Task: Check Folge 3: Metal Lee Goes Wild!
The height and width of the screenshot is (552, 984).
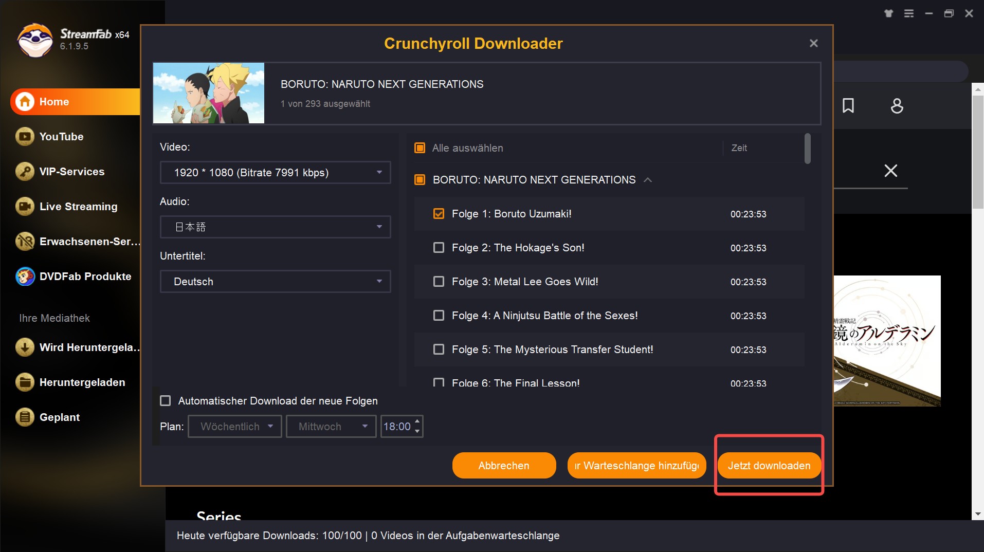Action: point(439,282)
